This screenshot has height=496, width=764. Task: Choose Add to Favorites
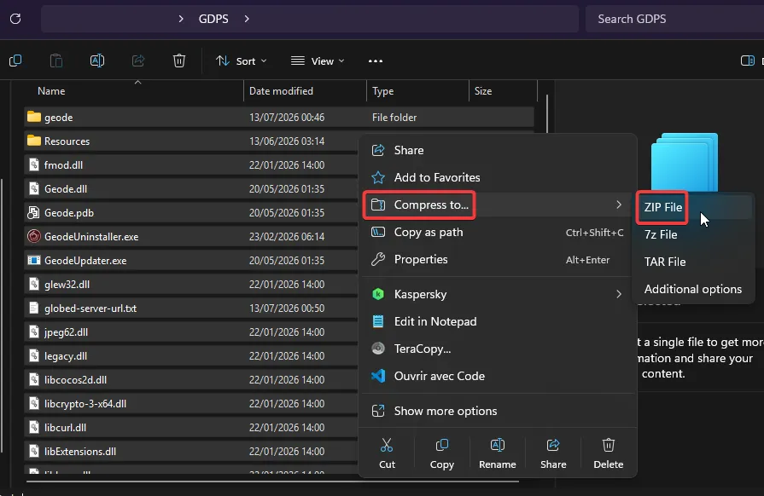(x=498, y=177)
